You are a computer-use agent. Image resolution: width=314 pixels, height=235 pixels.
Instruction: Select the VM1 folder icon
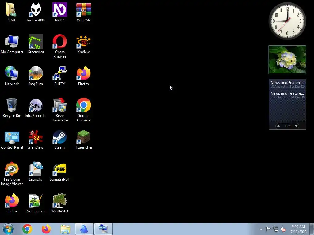(x=12, y=12)
